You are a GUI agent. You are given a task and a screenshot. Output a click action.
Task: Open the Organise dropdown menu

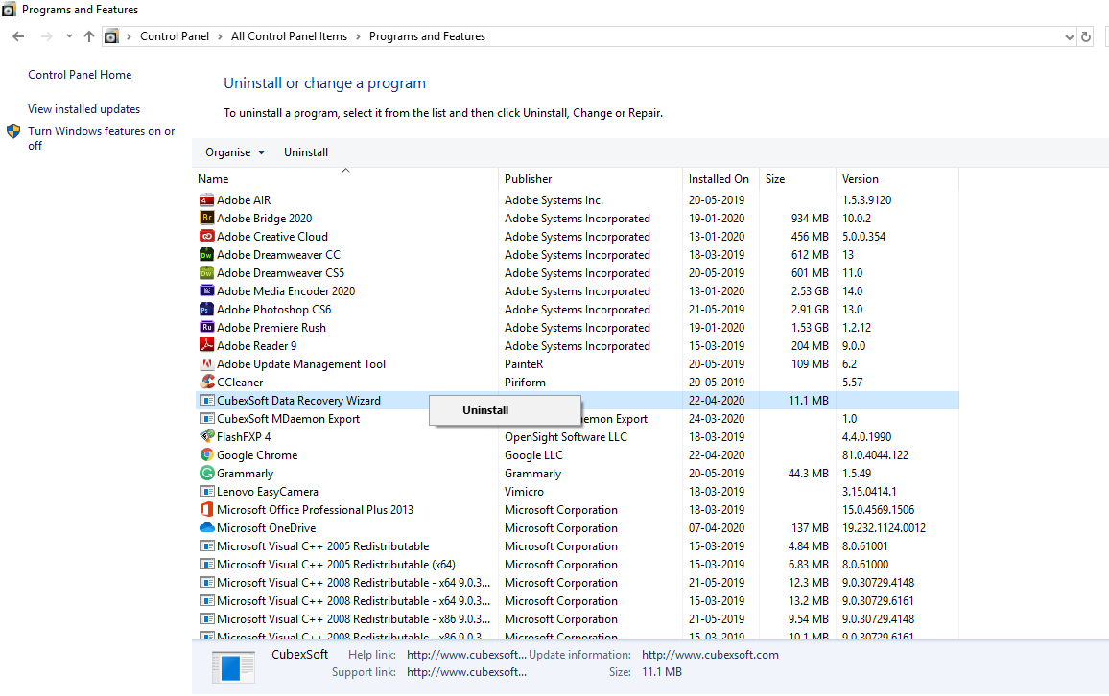tap(235, 152)
